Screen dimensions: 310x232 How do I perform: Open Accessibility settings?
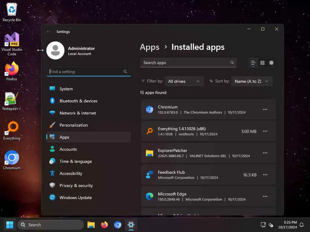89,173
